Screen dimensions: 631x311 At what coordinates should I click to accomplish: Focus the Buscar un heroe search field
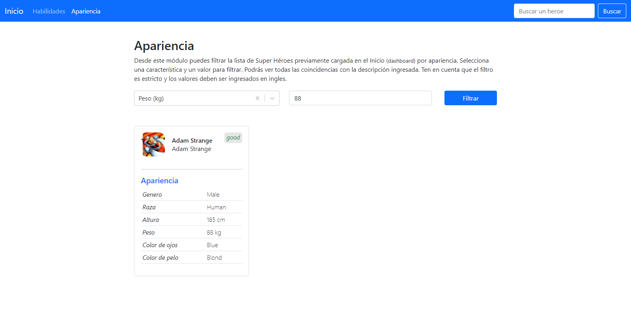click(x=554, y=11)
